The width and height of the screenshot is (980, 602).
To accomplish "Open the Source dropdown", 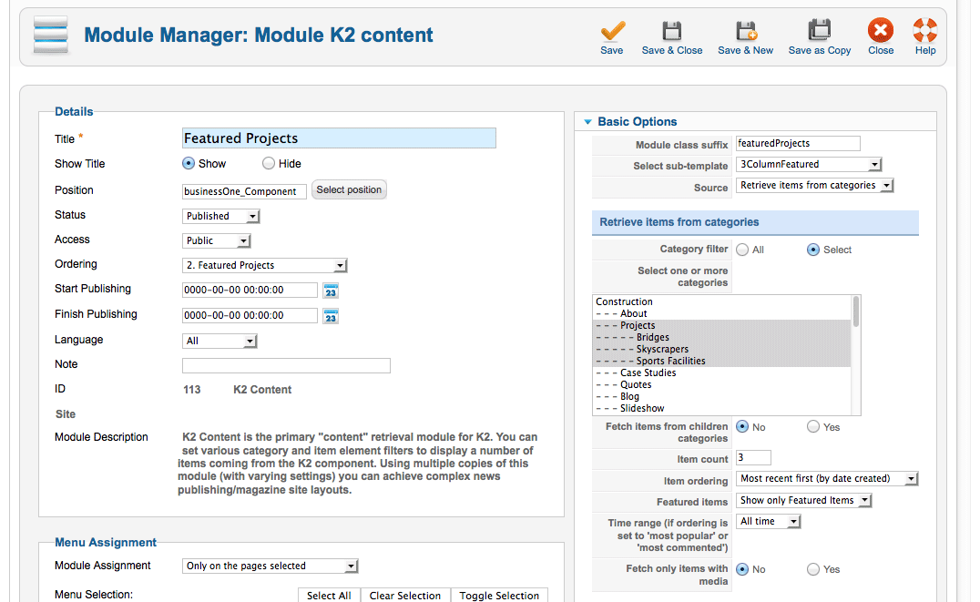I will point(815,186).
